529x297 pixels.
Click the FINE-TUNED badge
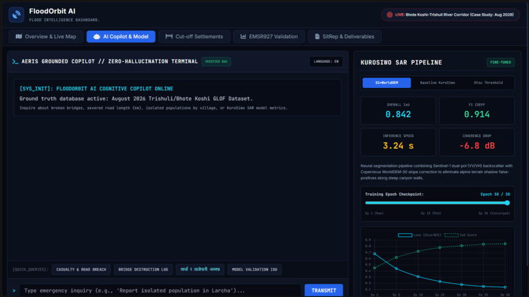(500, 62)
